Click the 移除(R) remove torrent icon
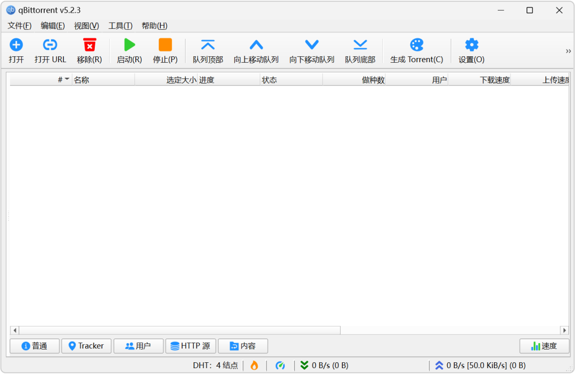575x374 pixels. coord(89,45)
